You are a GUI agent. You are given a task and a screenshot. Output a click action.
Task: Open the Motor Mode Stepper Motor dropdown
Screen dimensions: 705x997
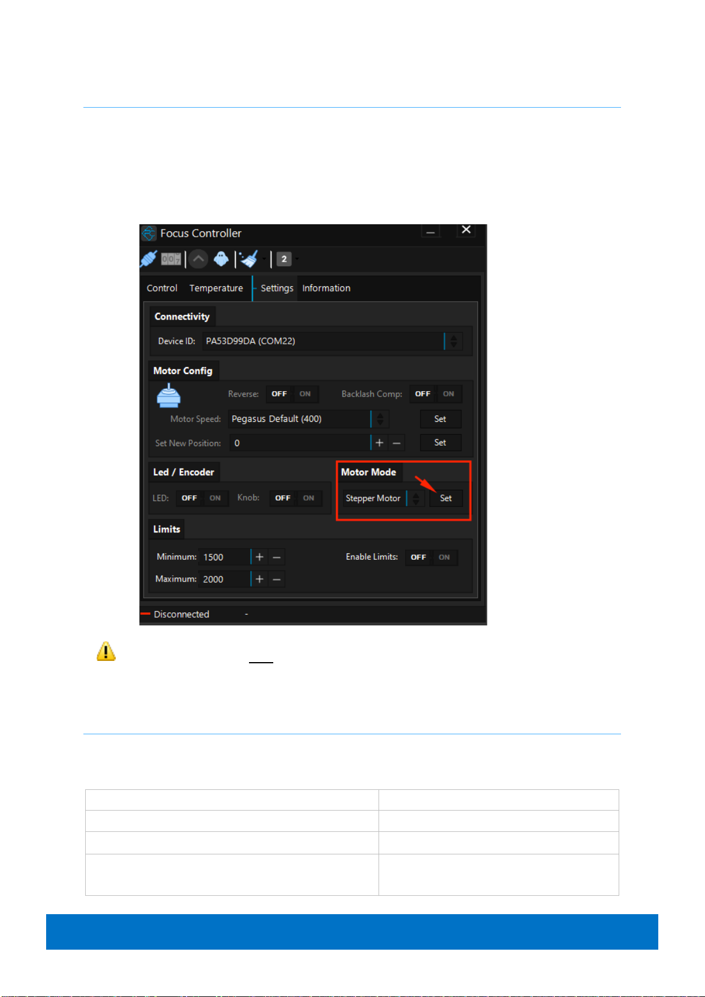point(416,499)
